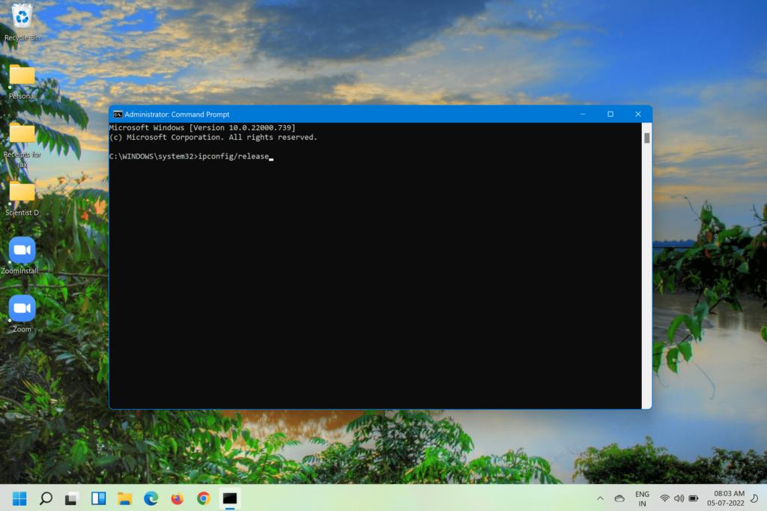Launch Google Chrome from the taskbar
Image resolution: width=767 pixels, height=511 pixels.
pyautogui.click(x=204, y=498)
